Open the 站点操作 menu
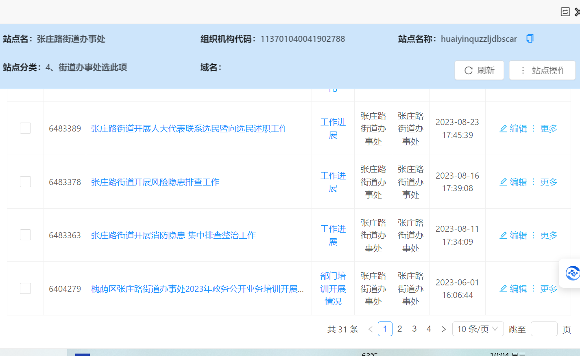The height and width of the screenshot is (356, 580). 542,70
